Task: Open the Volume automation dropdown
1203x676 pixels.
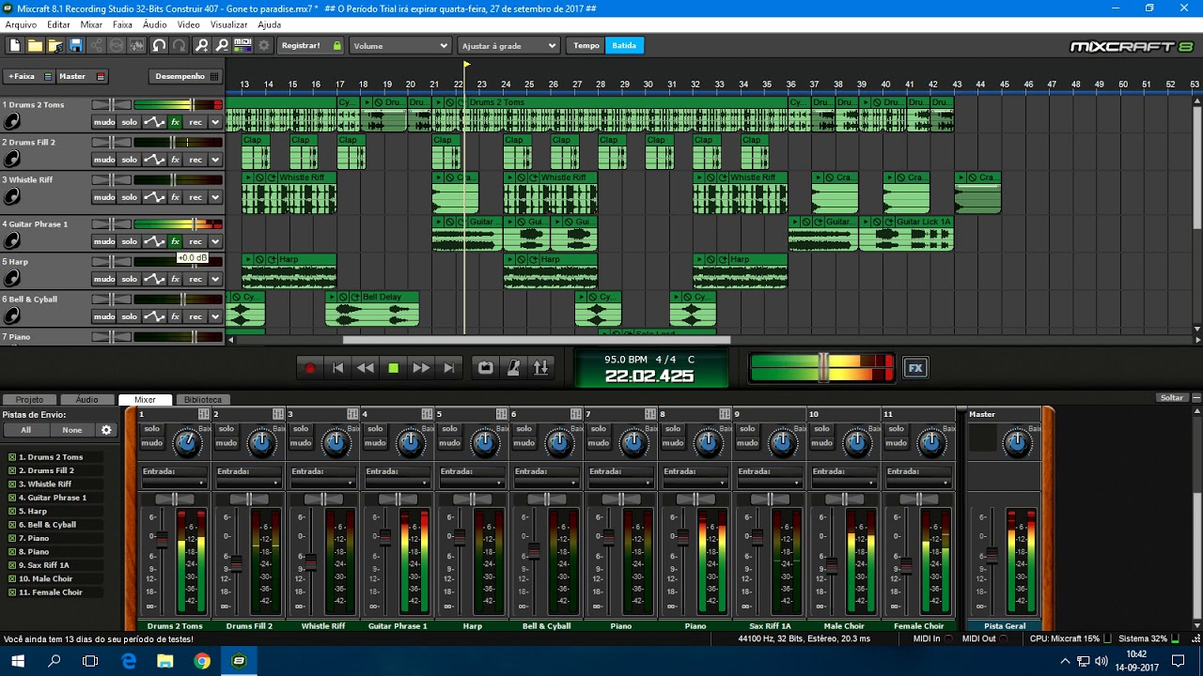Action: point(400,45)
